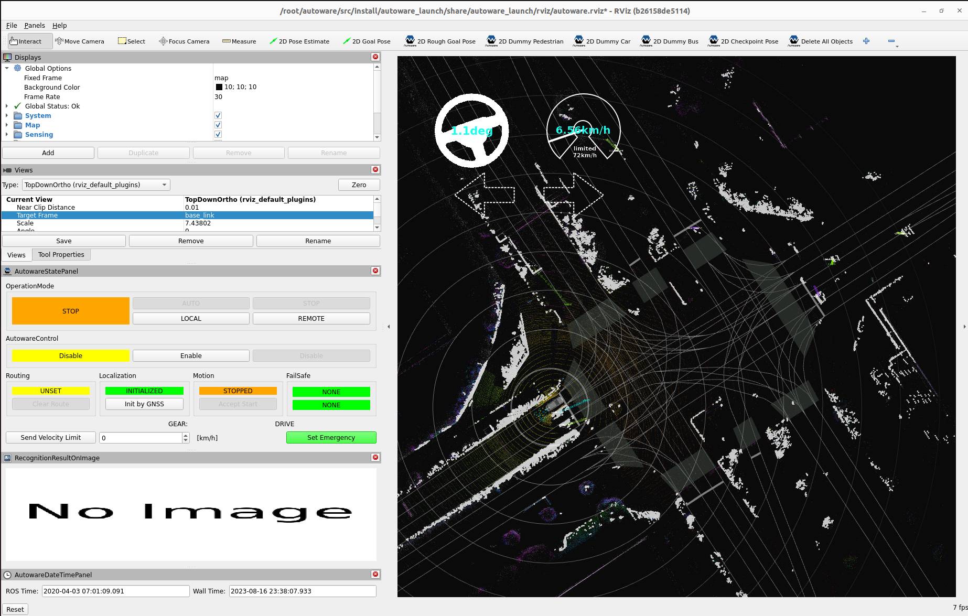
Task: Click the Frame Rate value 30
Action: coord(218,96)
